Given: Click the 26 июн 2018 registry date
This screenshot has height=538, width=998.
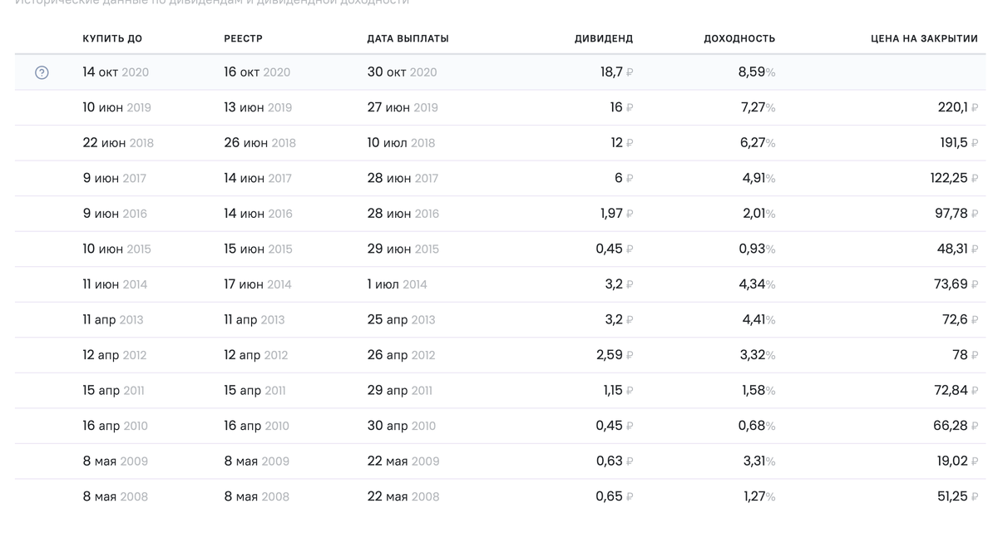Looking at the screenshot, I should click(259, 143).
